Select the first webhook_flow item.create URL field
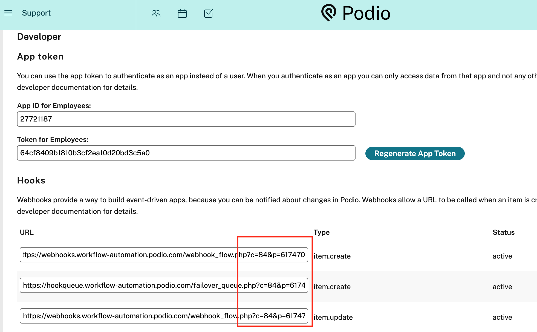537x332 pixels. click(x=164, y=255)
